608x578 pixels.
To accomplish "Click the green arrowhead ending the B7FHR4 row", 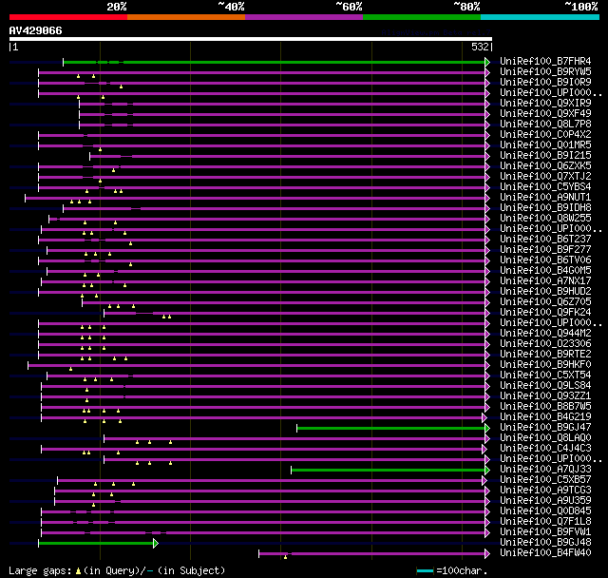I will click(487, 62).
